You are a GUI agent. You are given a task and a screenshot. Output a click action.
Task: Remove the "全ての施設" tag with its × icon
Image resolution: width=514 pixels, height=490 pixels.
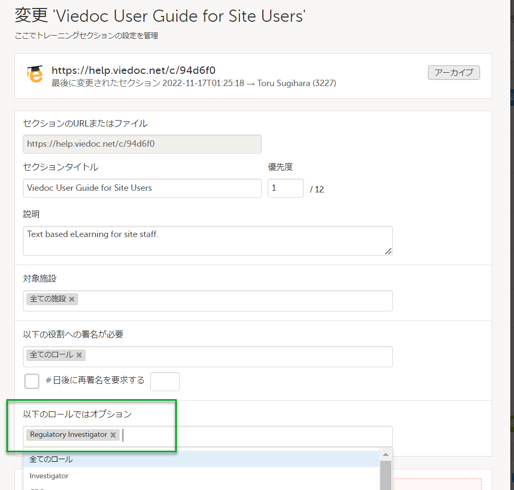click(72, 299)
